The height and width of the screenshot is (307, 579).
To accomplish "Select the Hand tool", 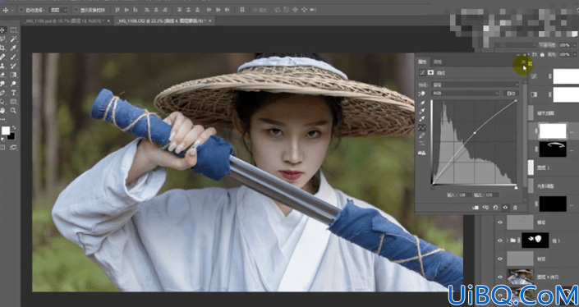I will [x=2, y=110].
